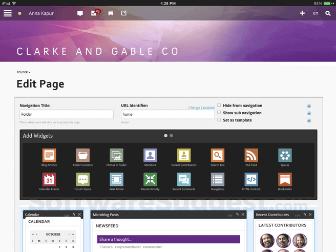The width and height of the screenshot is (336, 252).
Task: Open Anna Kapur user menu
Action: pyautogui.click(x=41, y=13)
